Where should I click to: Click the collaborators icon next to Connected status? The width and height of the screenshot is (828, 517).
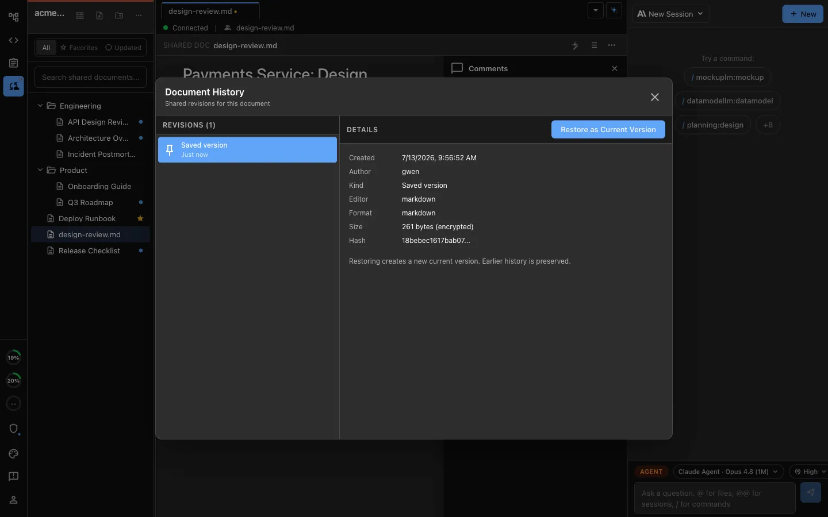228,28
